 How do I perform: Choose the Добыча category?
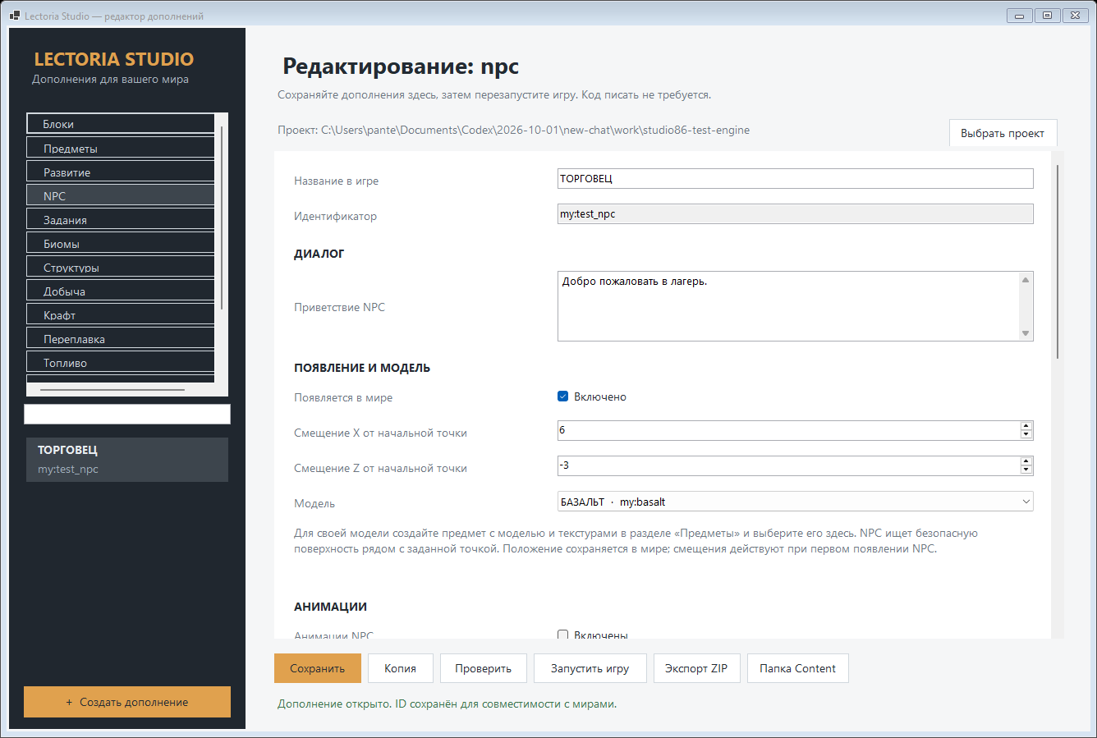click(121, 291)
